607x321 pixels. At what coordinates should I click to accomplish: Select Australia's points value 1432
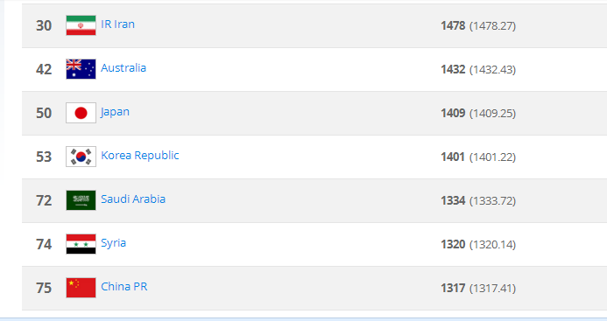(x=453, y=69)
